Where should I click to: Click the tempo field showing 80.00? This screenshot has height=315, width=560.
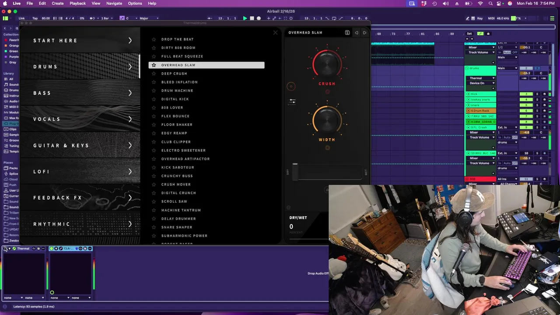coord(46,18)
